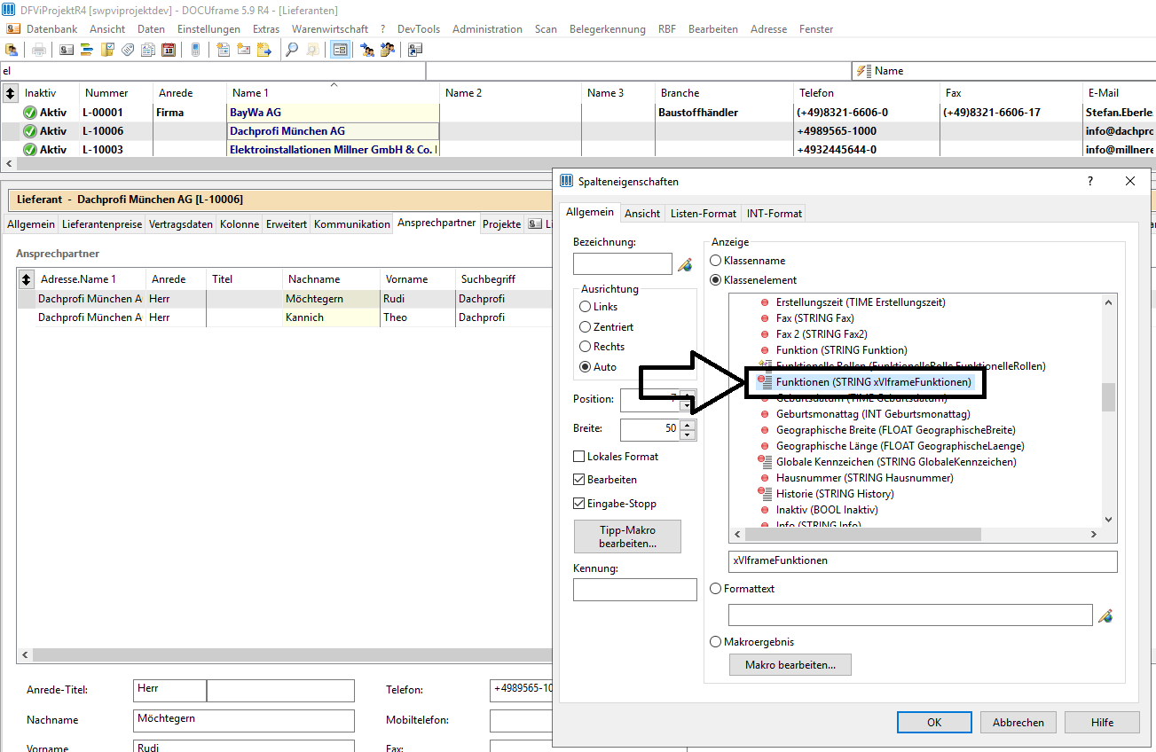This screenshot has width=1156, height=752.
Task: Confirm the dialog with OK
Action: (x=934, y=723)
